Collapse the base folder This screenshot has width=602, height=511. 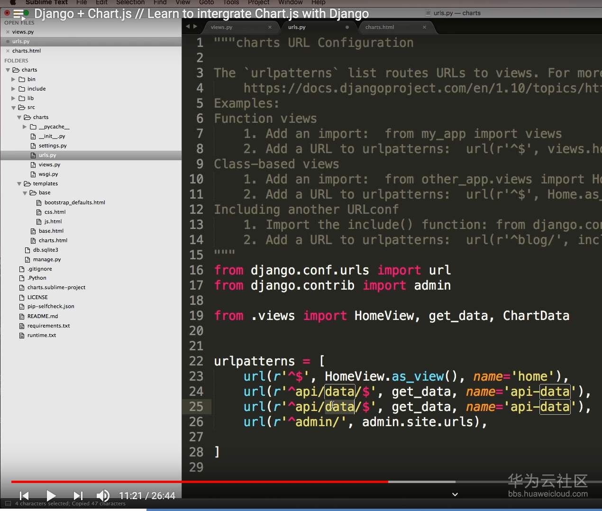tap(25, 193)
